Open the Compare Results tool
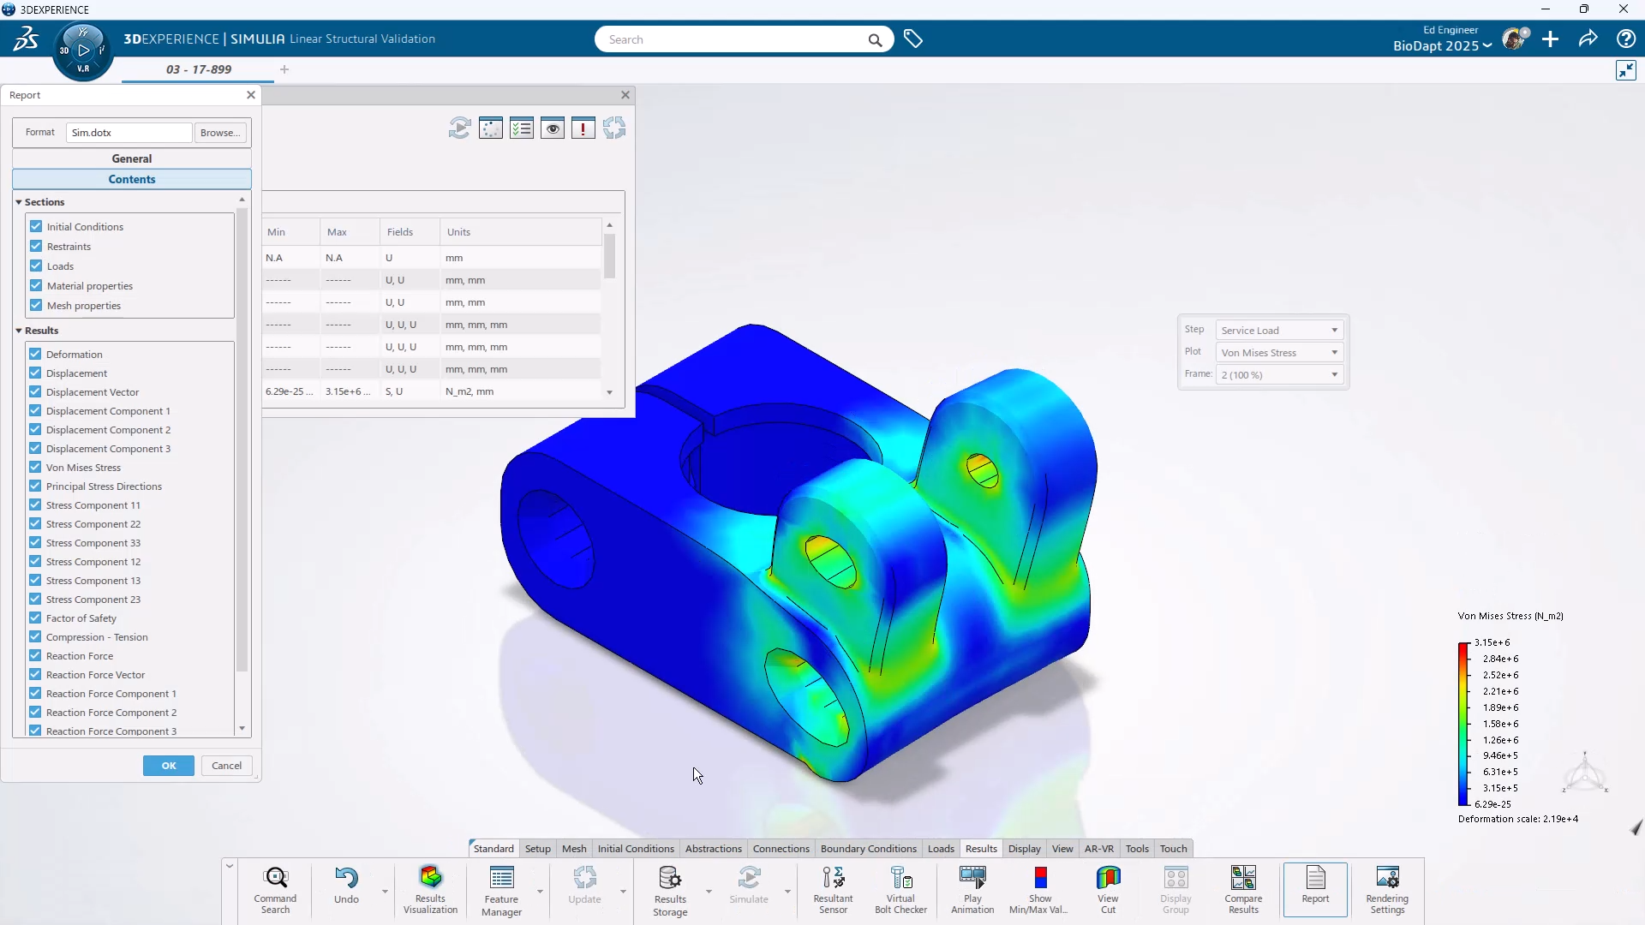This screenshot has width=1645, height=925. tap(1242, 888)
